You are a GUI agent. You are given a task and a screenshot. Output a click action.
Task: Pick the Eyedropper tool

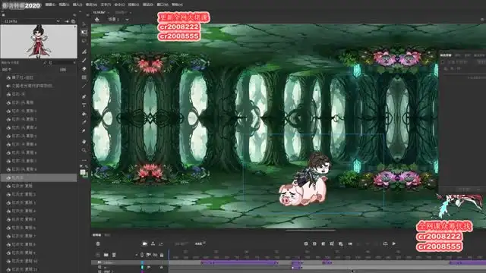pos(84,123)
